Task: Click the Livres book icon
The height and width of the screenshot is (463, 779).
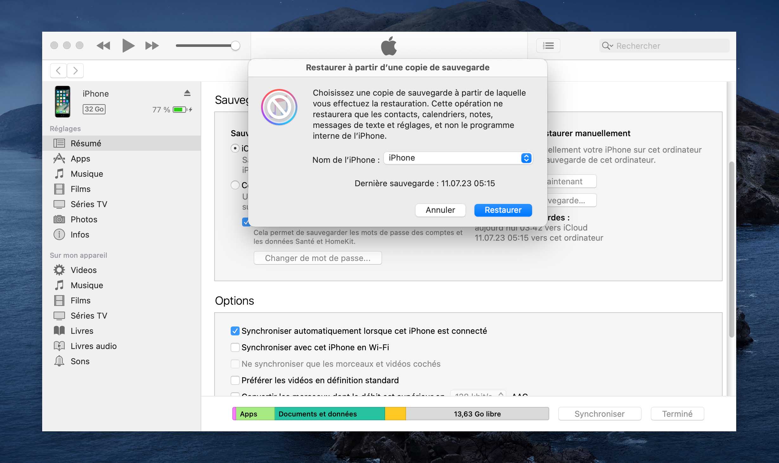Action: pyautogui.click(x=59, y=331)
